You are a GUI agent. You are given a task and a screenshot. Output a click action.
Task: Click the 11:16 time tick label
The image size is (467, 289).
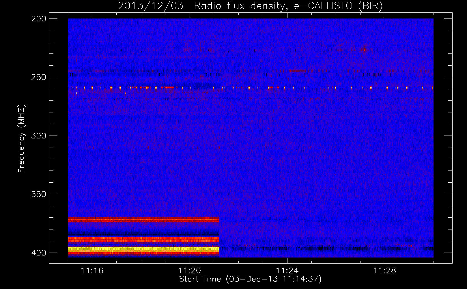pyautogui.click(x=92, y=271)
